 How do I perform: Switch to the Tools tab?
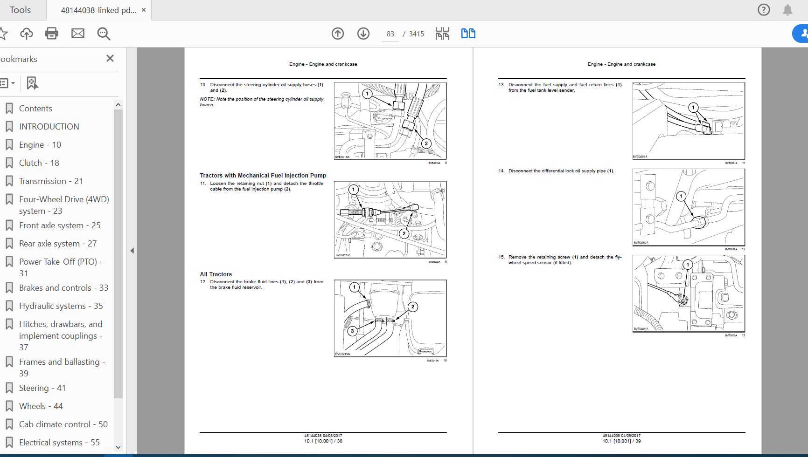click(x=21, y=10)
